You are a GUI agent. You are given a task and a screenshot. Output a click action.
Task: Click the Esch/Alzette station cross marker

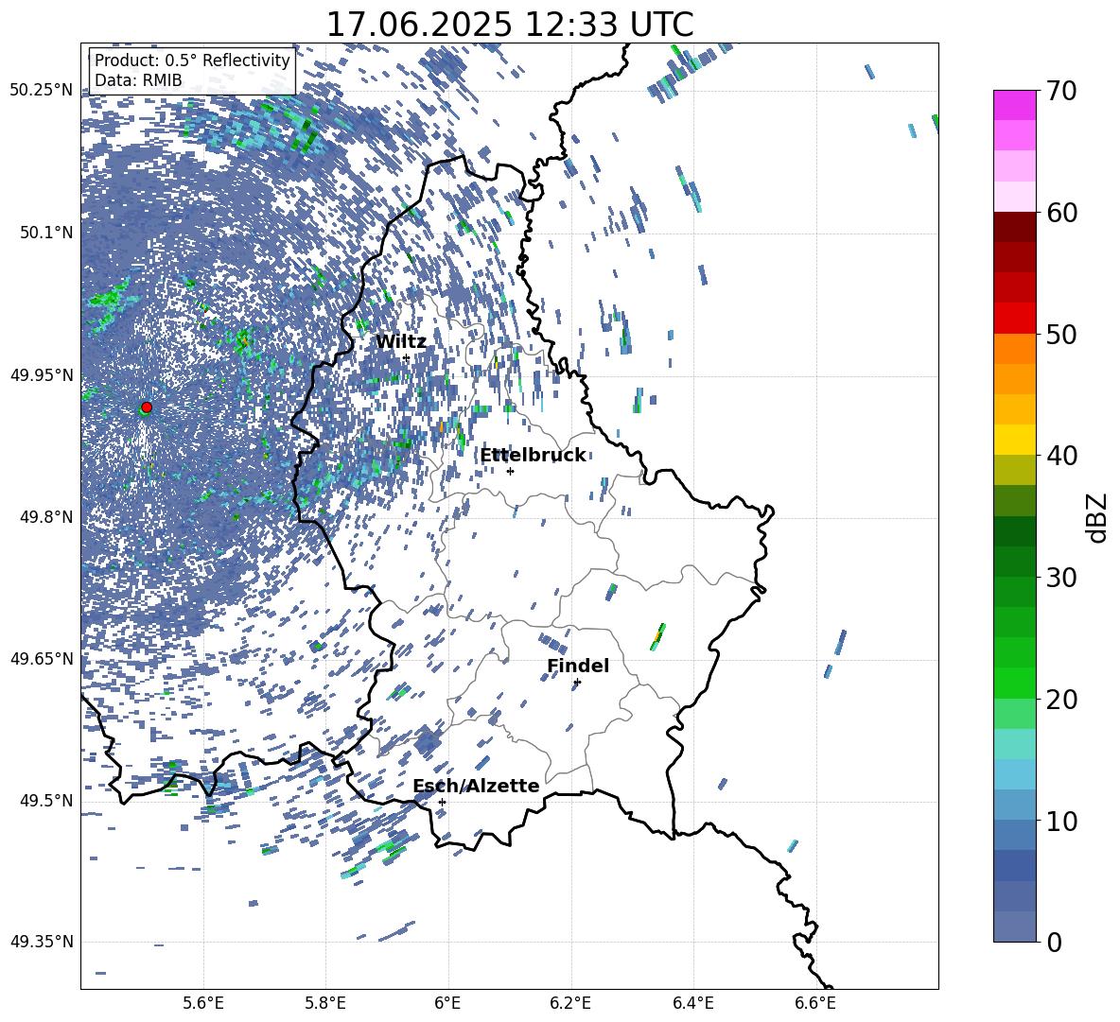click(x=442, y=802)
